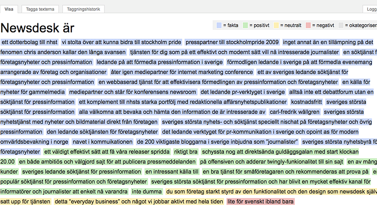Select 'den ledande söktjänsten för företagsnyheter'
The width and height of the screenshot is (377, 212).
click(102, 132)
